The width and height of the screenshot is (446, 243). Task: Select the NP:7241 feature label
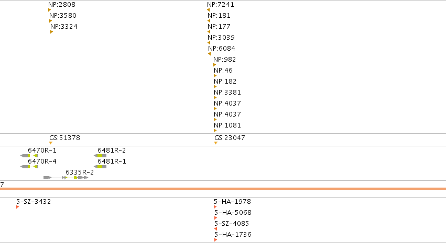(x=221, y=5)
